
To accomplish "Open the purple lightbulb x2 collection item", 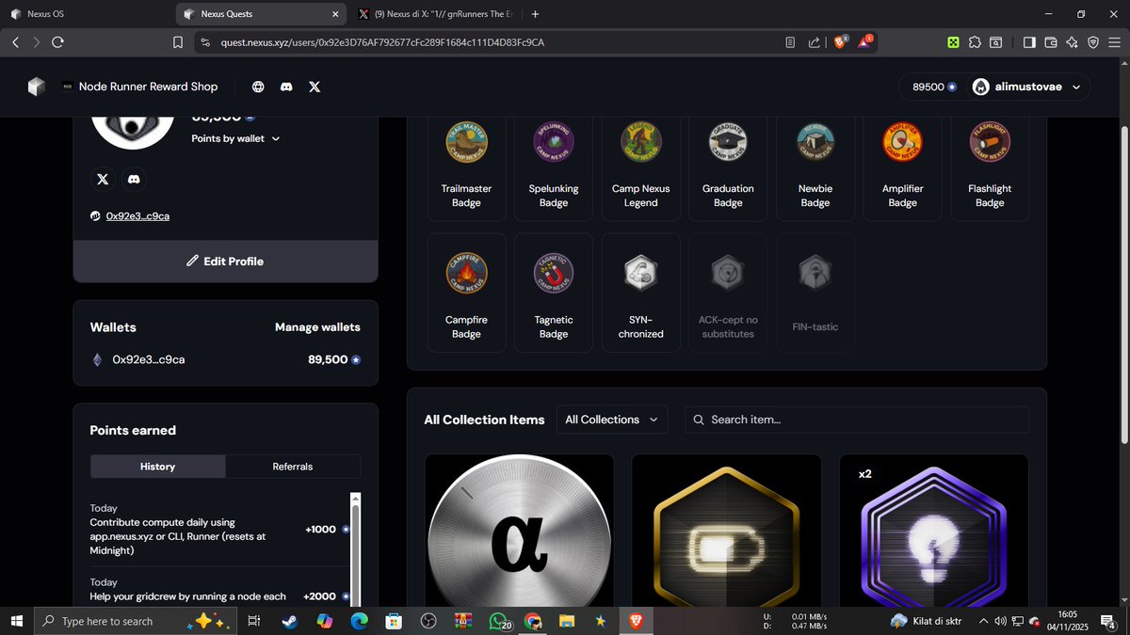I will [x=933, y=532].
